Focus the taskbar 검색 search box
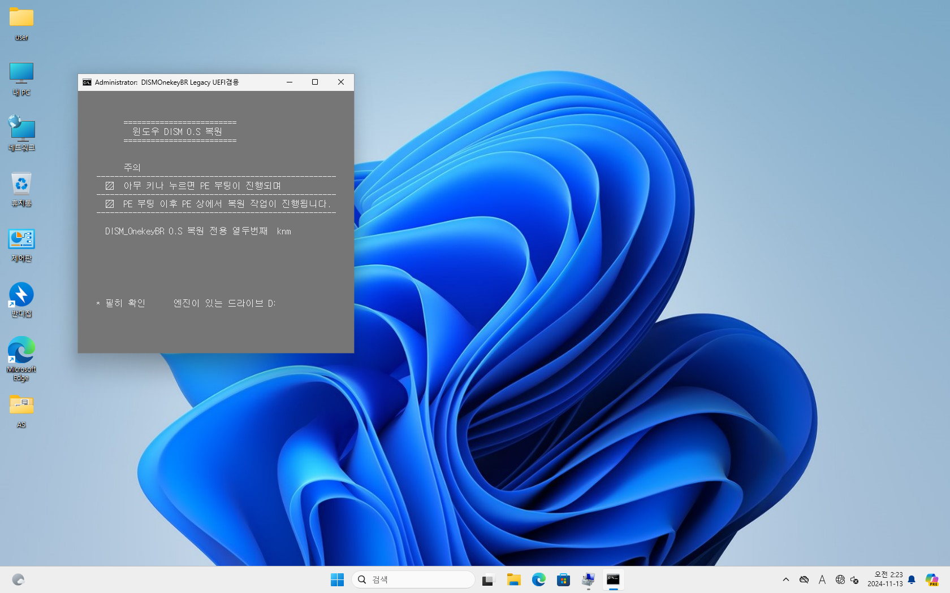Viewport: 950px width, 593px height. click(413, 579)
